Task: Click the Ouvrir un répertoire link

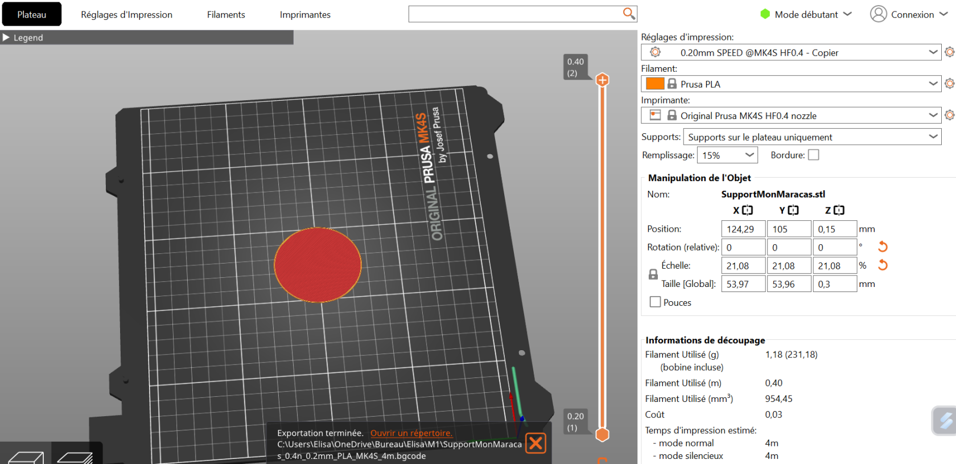Action: pyautogui.click(x=411, y=433)
